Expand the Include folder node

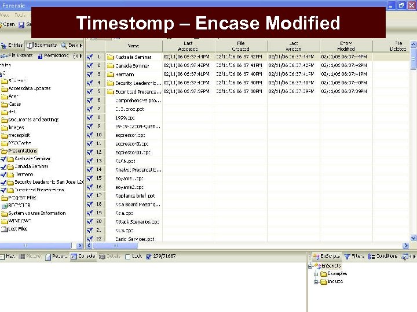click(316, 282)
